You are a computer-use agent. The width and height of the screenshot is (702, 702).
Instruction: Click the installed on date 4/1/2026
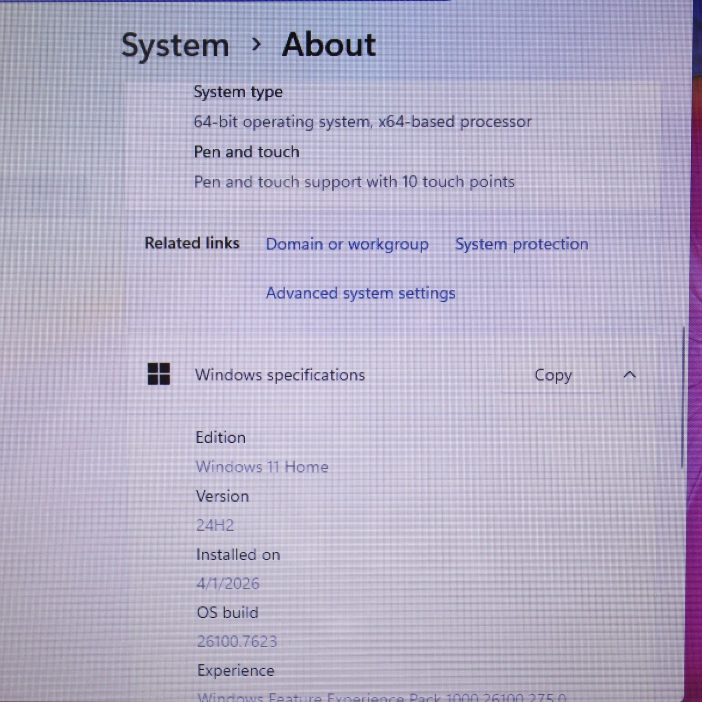[228, 584]
